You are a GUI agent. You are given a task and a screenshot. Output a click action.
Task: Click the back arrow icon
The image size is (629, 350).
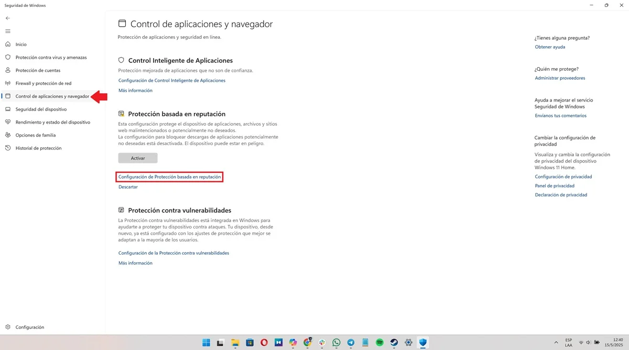point(7,18)
